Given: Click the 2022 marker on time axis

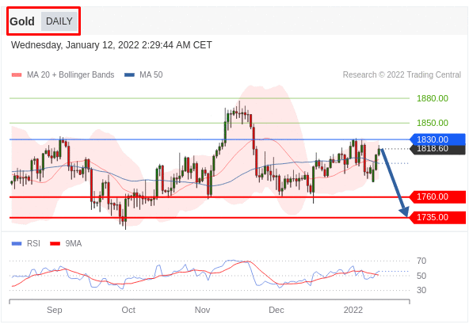Looking at the screenshot, I should 353,310.
